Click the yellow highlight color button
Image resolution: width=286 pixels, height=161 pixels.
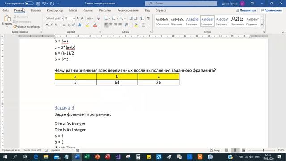[88, 25]
